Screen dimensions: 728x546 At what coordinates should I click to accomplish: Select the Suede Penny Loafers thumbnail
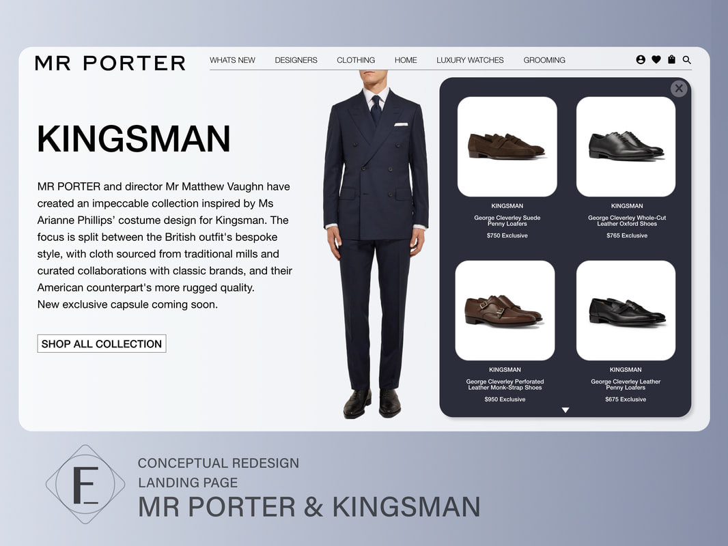(x=507, y=147)
